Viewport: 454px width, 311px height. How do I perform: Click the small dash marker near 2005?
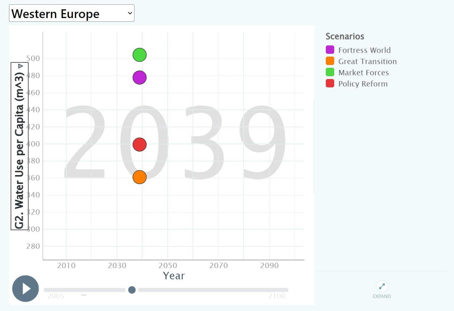[84, 295]
